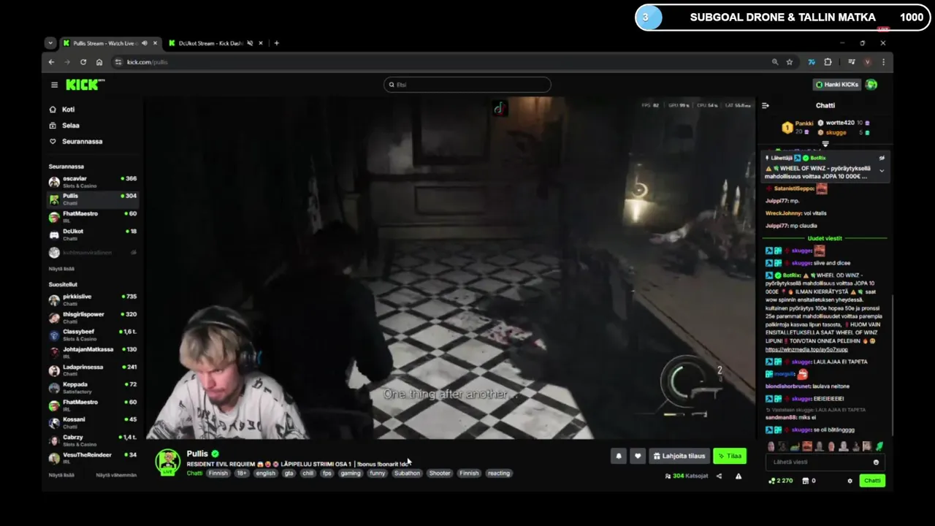935x526 pixels.
Task: Open the chat shop store icon
Action: [806, 481]
